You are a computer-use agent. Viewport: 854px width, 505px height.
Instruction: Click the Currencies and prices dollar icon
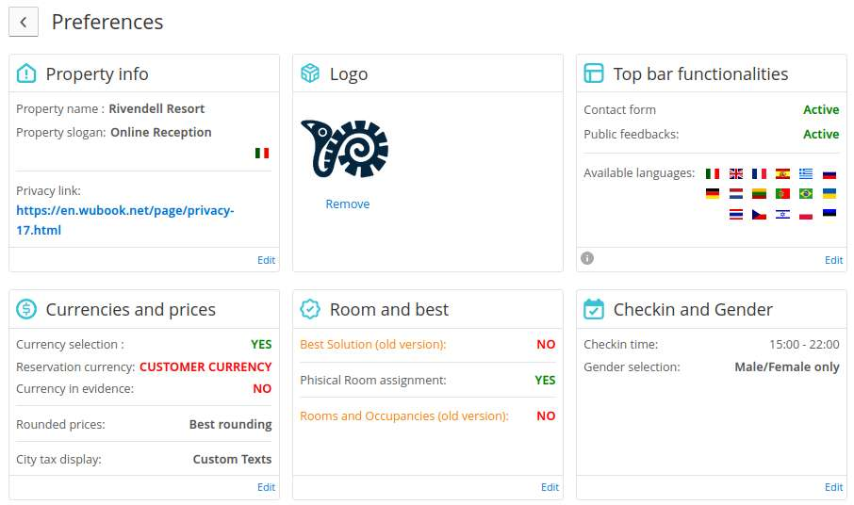pyautogui.click(x=26, y=309)
